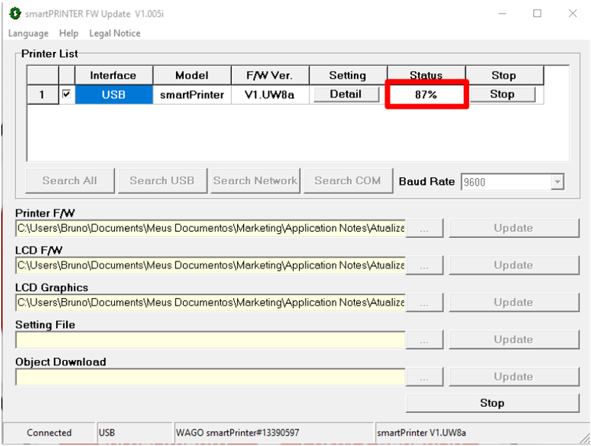
Task: Select the Printer F/W path field
Action: (x=210, y=228)
